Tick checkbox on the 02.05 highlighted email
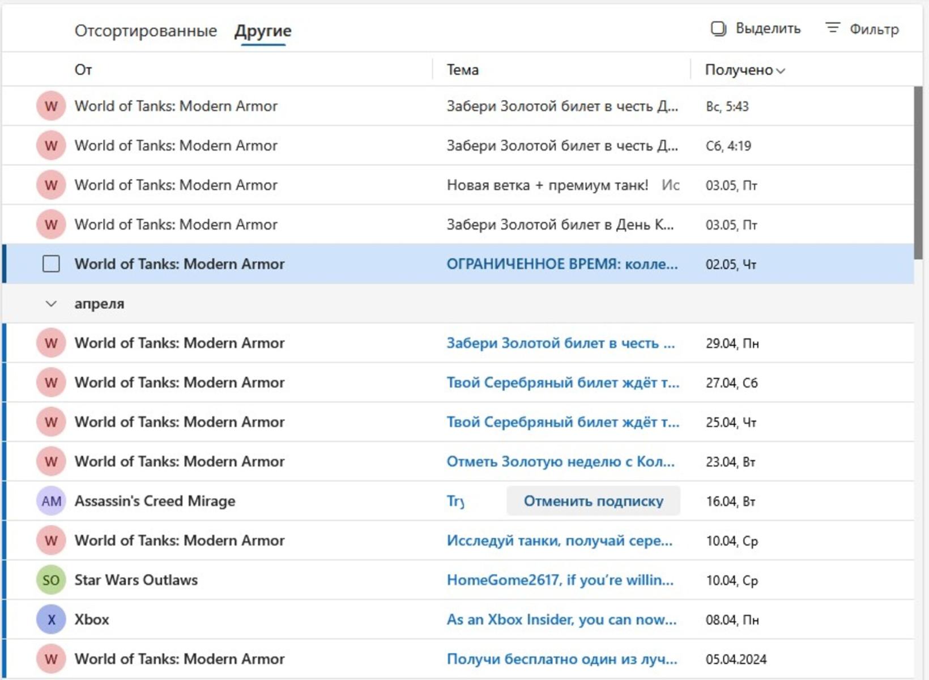The height and width of the screenshot is (680, 929). click(x=51, y=264)
